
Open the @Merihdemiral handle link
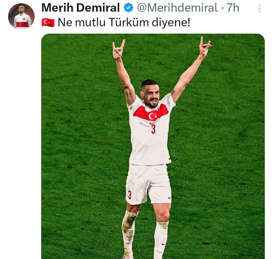(x=177, y=8)
